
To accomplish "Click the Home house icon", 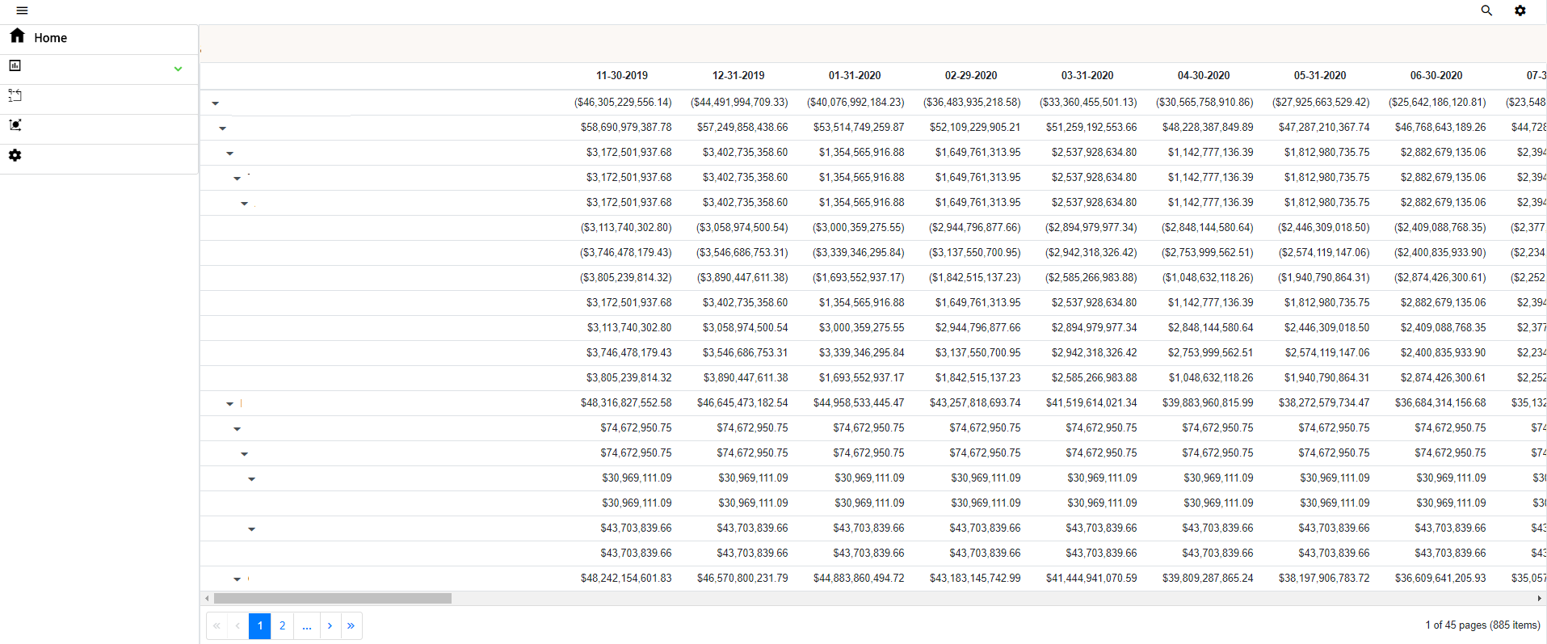I will click(x=17, y=36).
